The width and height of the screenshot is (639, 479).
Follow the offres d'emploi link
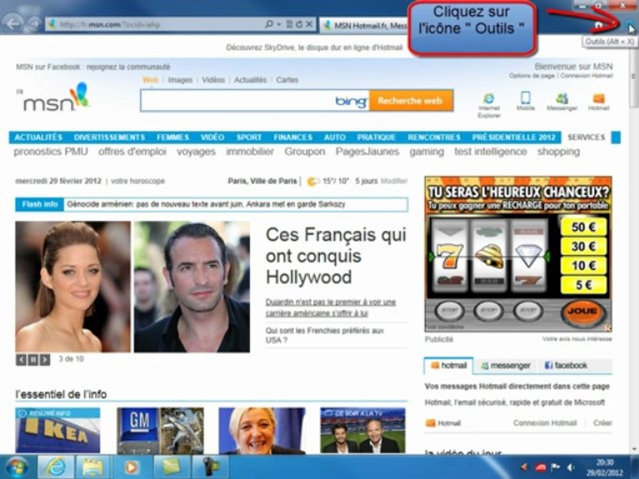(132, 152)
